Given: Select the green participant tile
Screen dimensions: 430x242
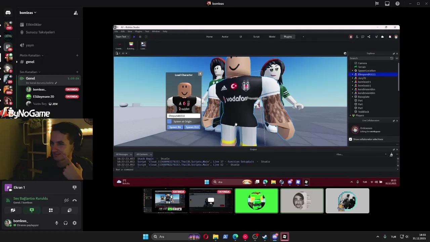Looking at the screenshot, I should tap(257, 201).
